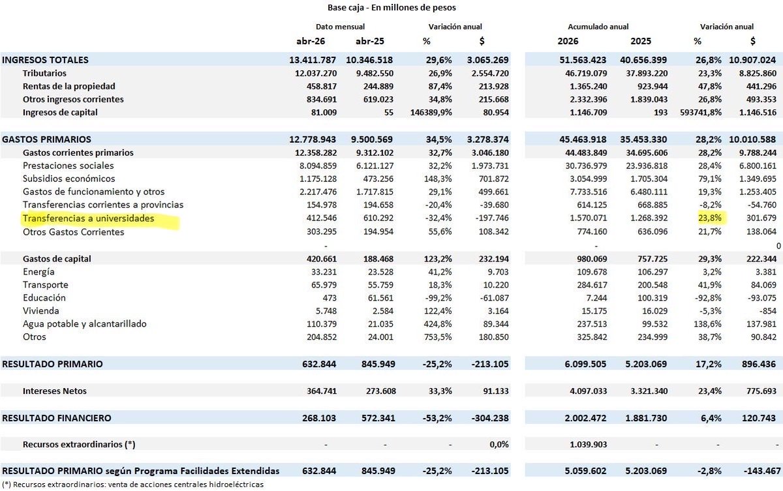Click the -99,2% Educación cell
This screenshot has height=491, width=783.
click(x=439, y=298)
